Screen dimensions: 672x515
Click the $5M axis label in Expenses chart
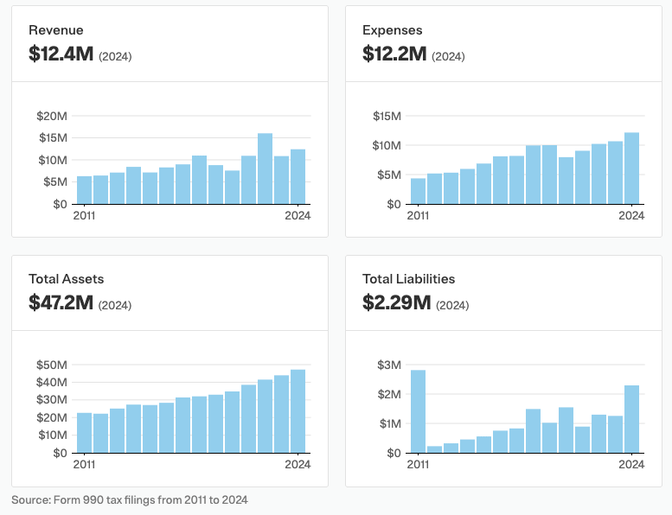pyautogui.click(x=389, y=175)
